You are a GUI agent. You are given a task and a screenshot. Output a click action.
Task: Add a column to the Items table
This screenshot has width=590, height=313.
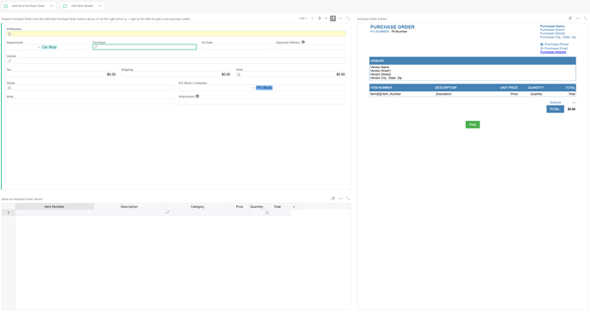coord(294,206)
